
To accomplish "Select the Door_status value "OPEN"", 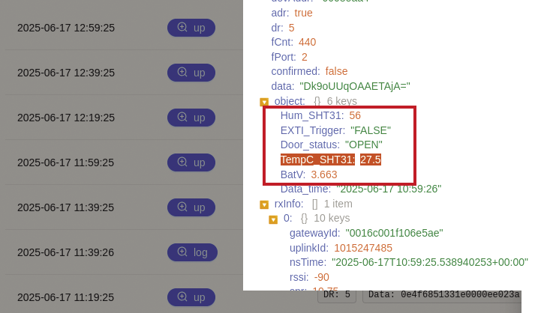I will (364, 145).
